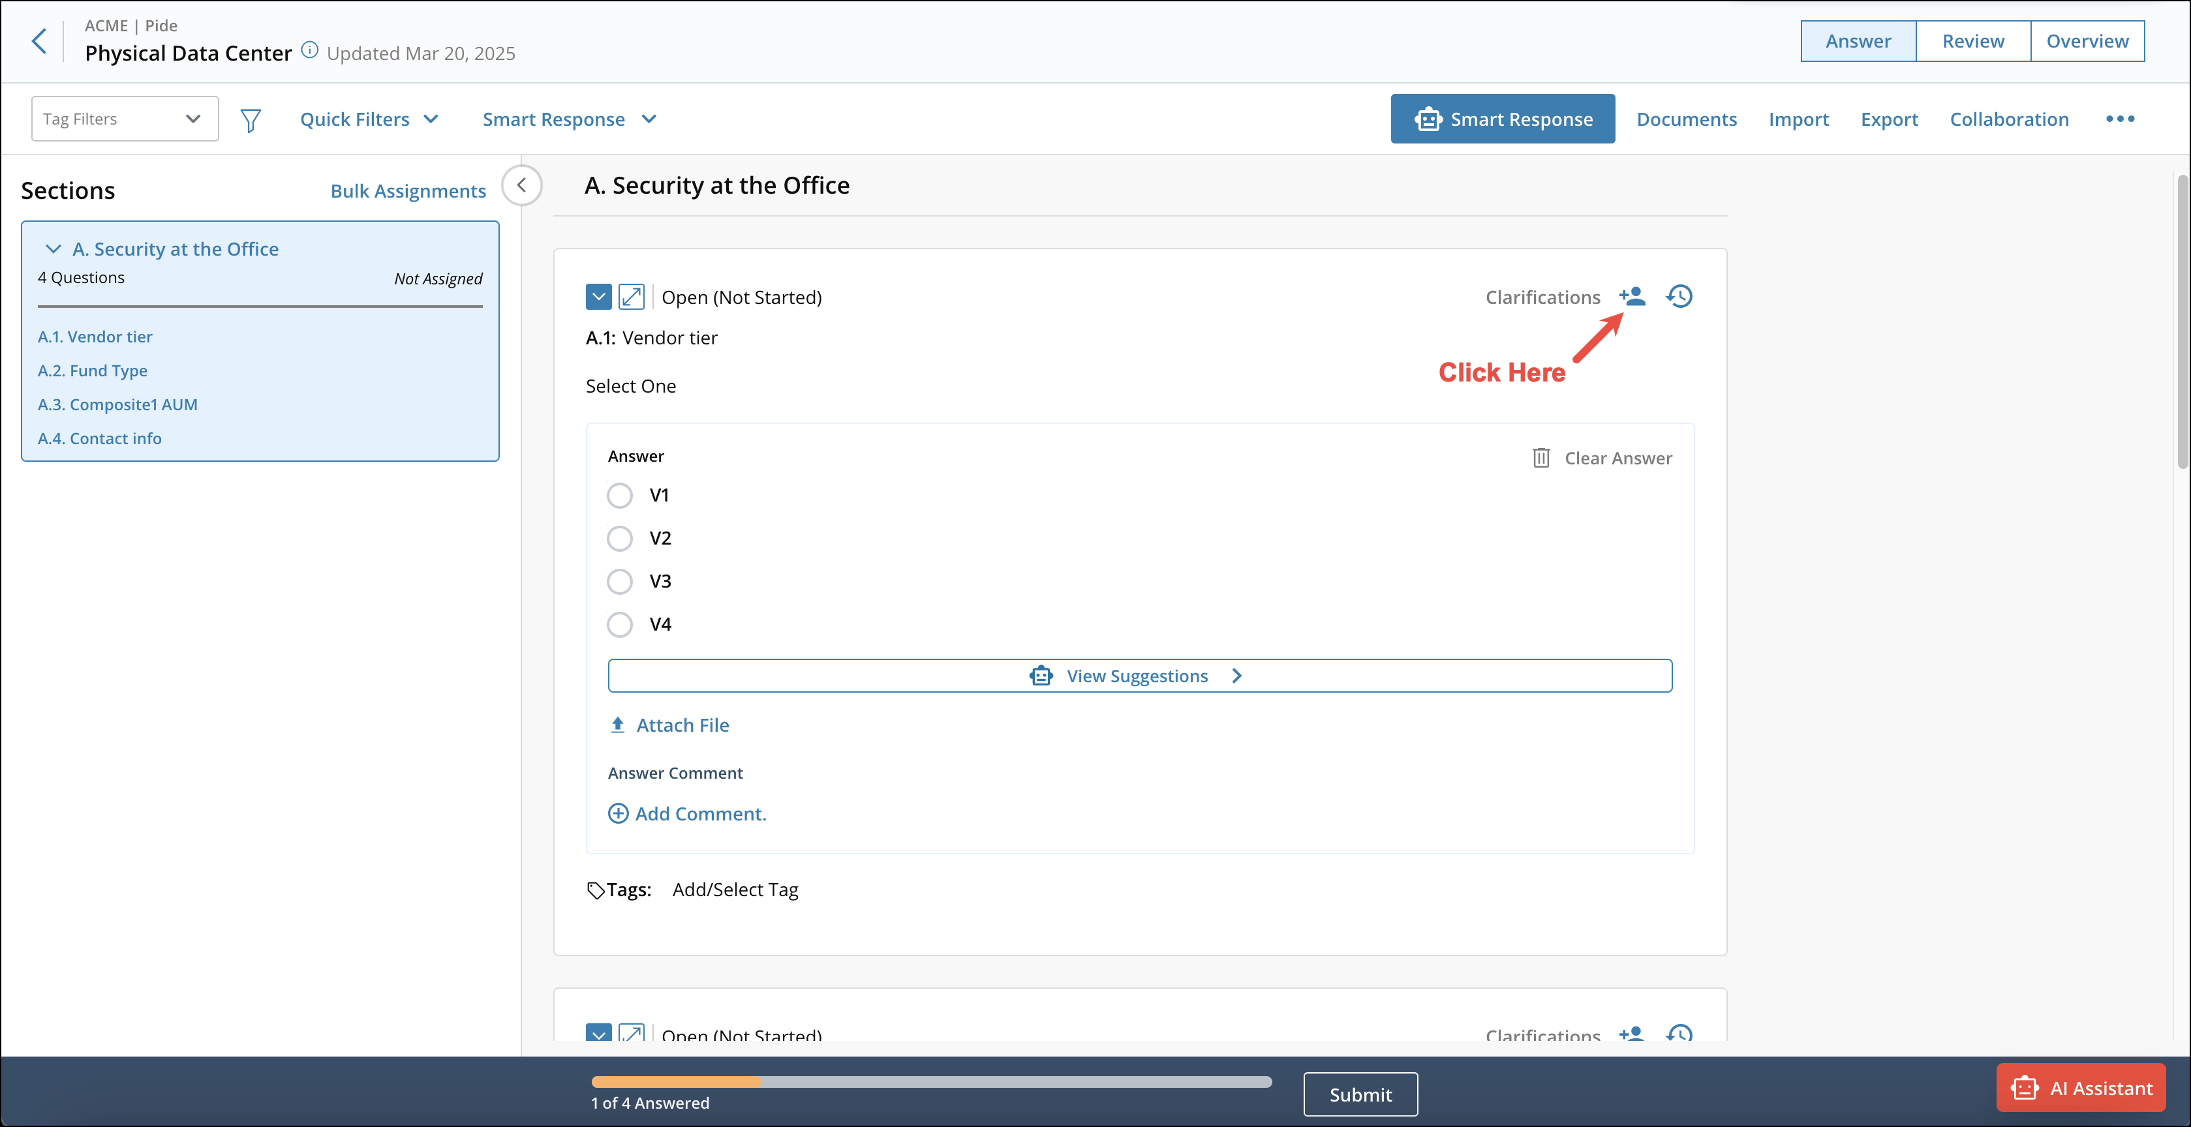The height and width of the screenshot is (1127, 2191).
Task: Select the V1 radio option
Action: [619, 496]
